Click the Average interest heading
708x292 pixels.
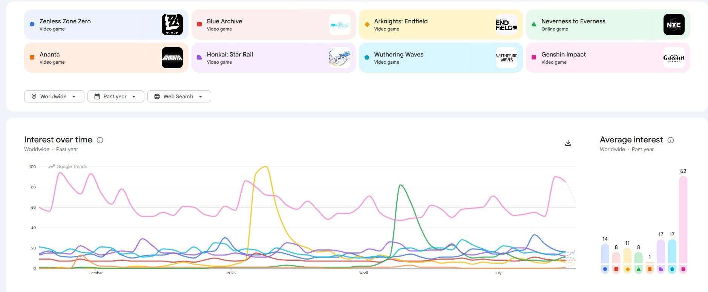coord(631,140)
